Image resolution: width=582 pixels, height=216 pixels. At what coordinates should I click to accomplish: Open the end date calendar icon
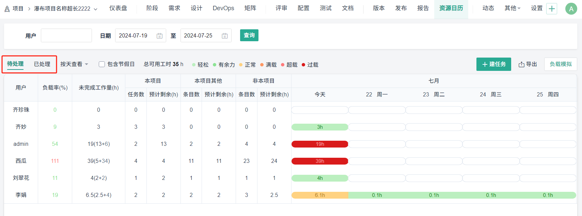click(225, 36)
